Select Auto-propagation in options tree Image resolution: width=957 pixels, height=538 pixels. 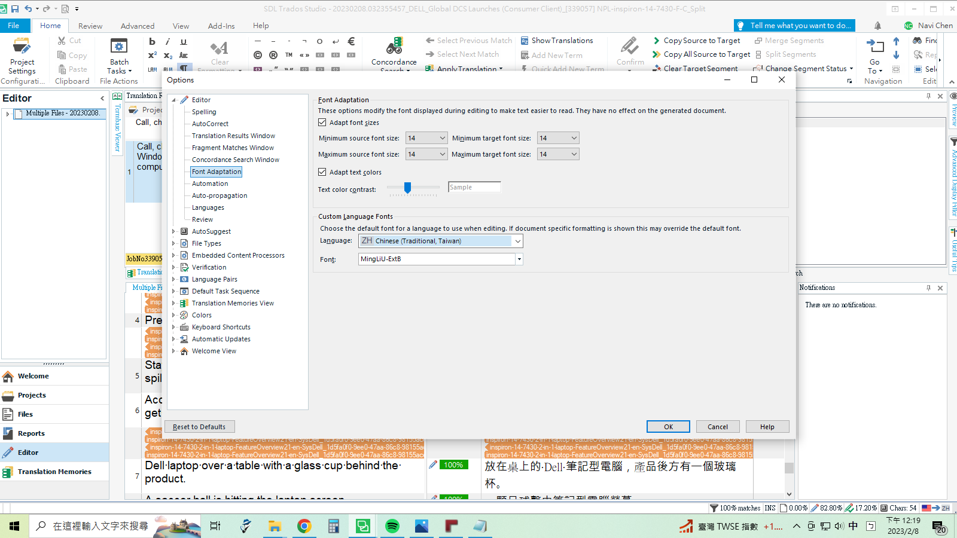click(220, 195)
